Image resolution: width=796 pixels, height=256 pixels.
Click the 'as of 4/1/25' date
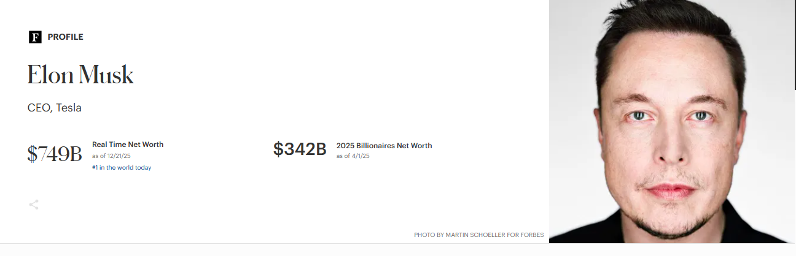pyautogui.click(x=353, y=156)
